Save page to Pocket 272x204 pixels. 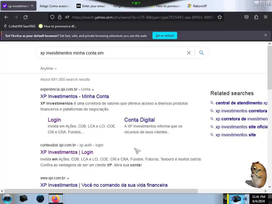tap(246, 17)
